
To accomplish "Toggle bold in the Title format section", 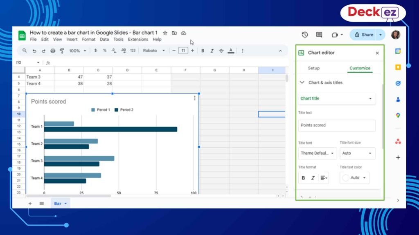I will [x=303, y=178].
